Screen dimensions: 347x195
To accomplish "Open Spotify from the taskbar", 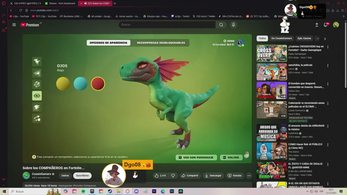I will (83, 191).
